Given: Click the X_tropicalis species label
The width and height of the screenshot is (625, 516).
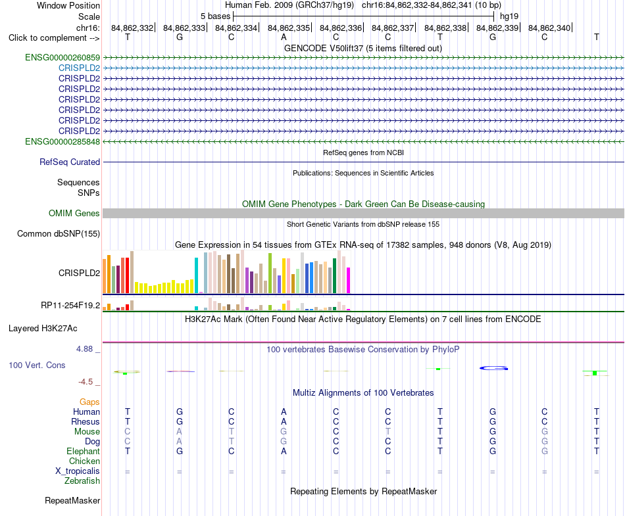Looking at the screenshot, I should pos(78,471).
